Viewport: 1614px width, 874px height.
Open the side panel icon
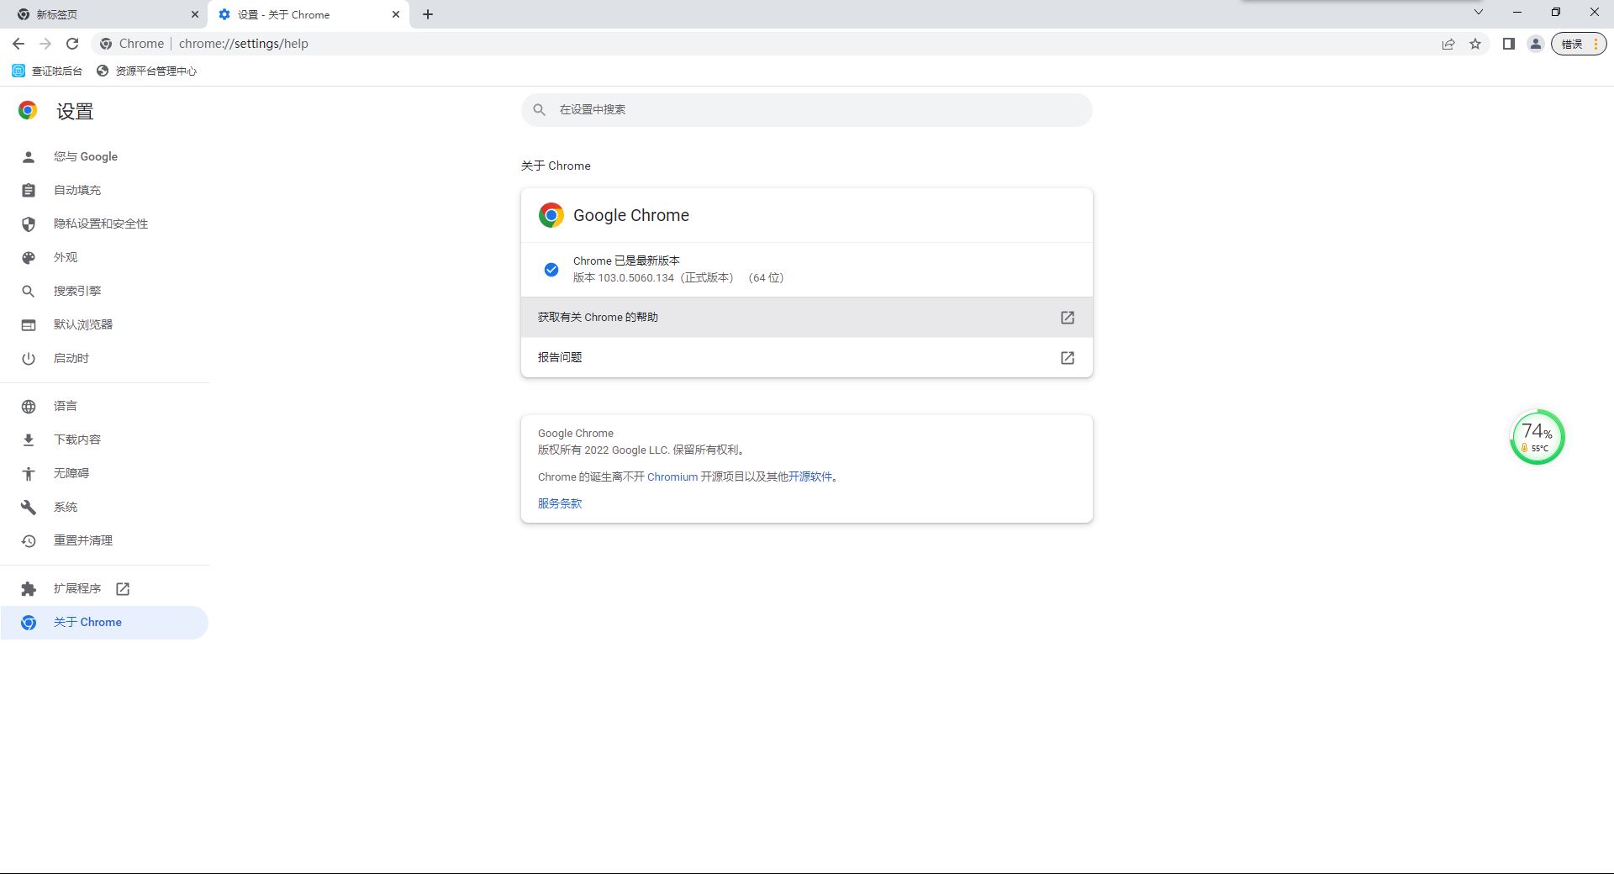[x=1509, y=44]
